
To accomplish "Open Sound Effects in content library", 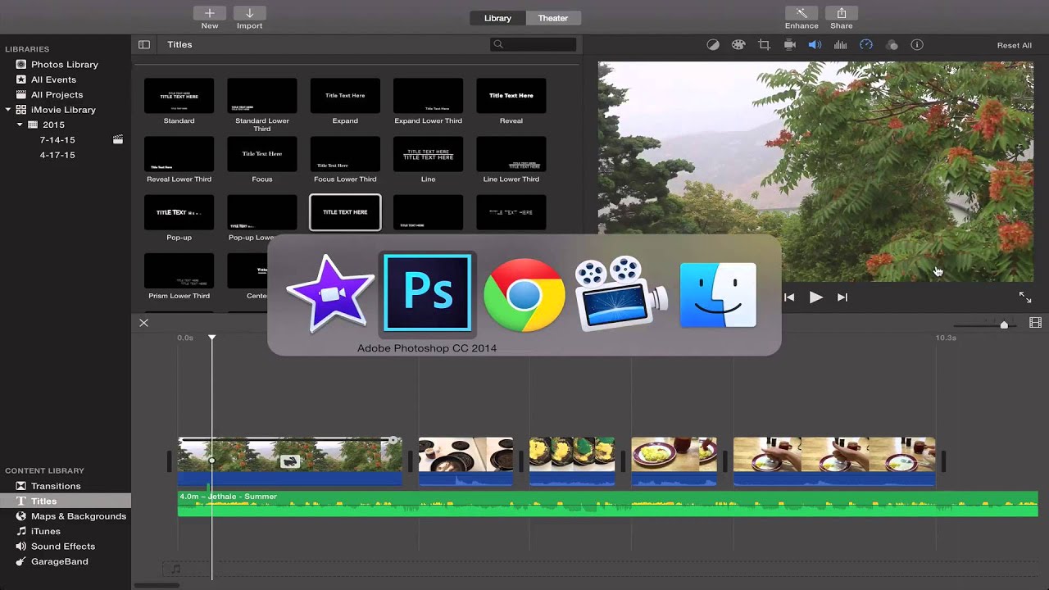I will coord(63,546).
